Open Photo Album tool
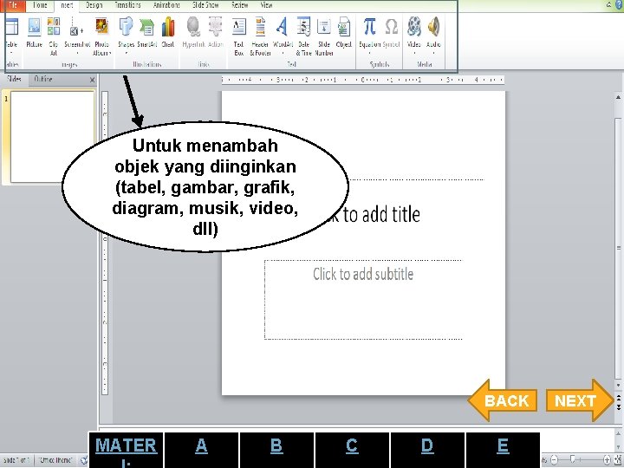This screenshot has height=468, width=624. pyautogui.click(x=102, y=36)
